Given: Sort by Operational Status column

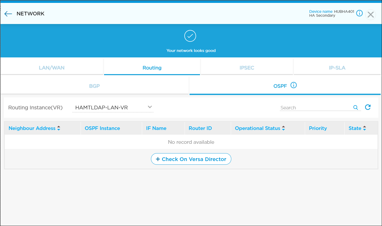Looking at the screenshot, I should click(283, 128).
